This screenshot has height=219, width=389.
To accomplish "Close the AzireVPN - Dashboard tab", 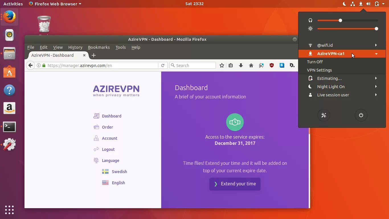I will click(84, 55).
